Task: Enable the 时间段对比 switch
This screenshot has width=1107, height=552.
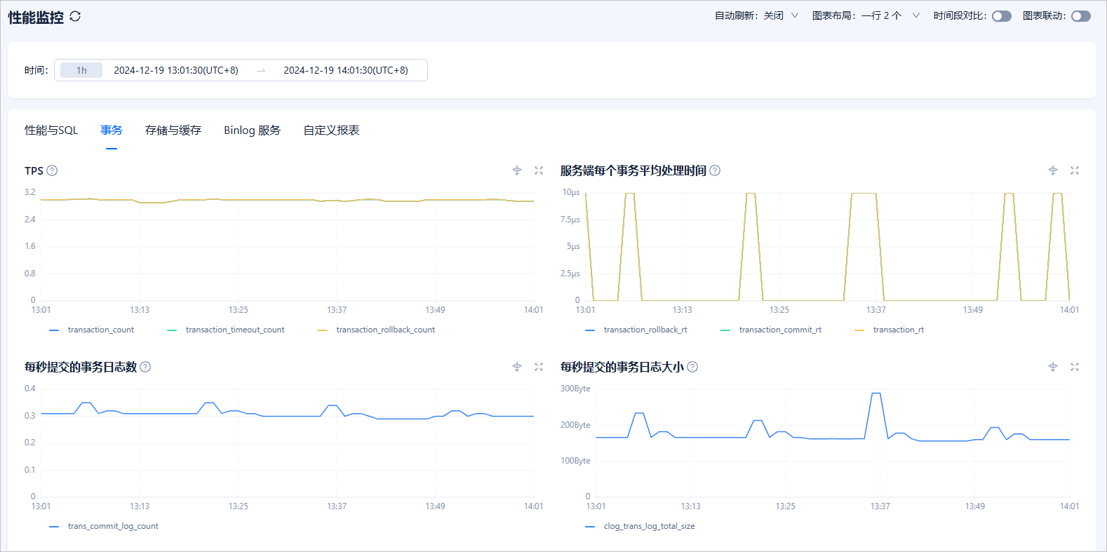Action: 1002,16
